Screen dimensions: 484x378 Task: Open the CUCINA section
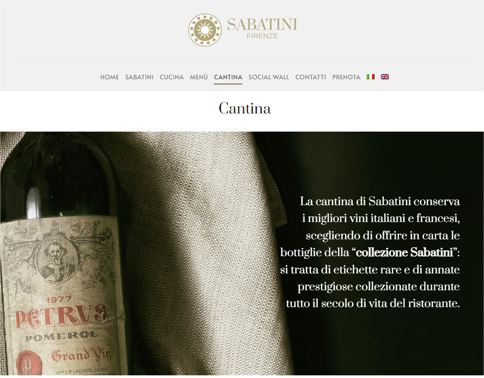(x=172, y=77)
